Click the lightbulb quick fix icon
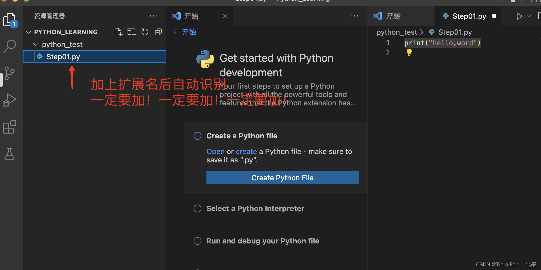 tap(409, 52)
